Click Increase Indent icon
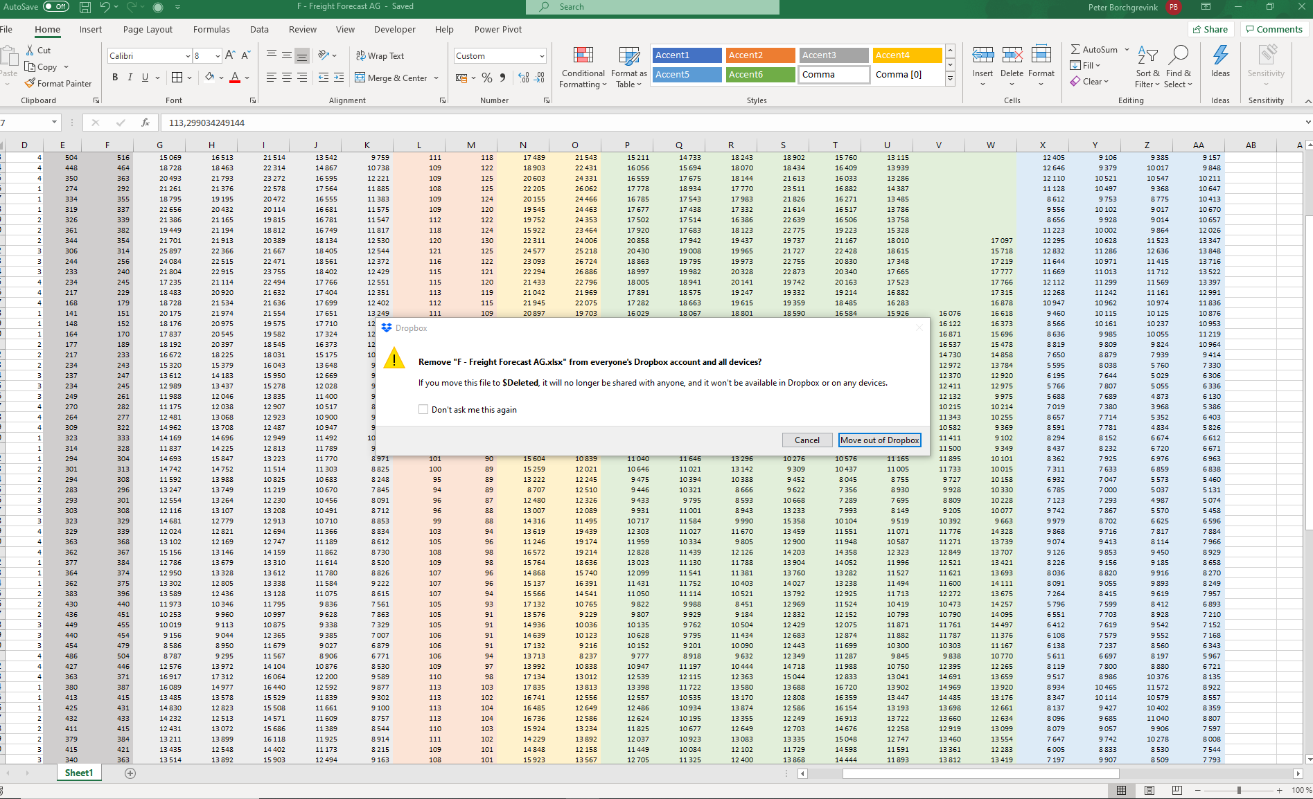1313x799 pixels. click(x=339, y=78)
